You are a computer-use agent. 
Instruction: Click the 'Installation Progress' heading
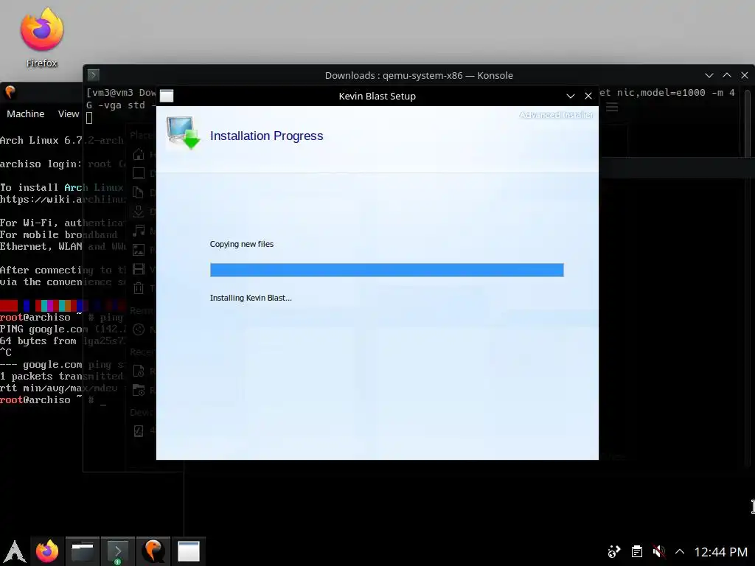pos(266,136)
